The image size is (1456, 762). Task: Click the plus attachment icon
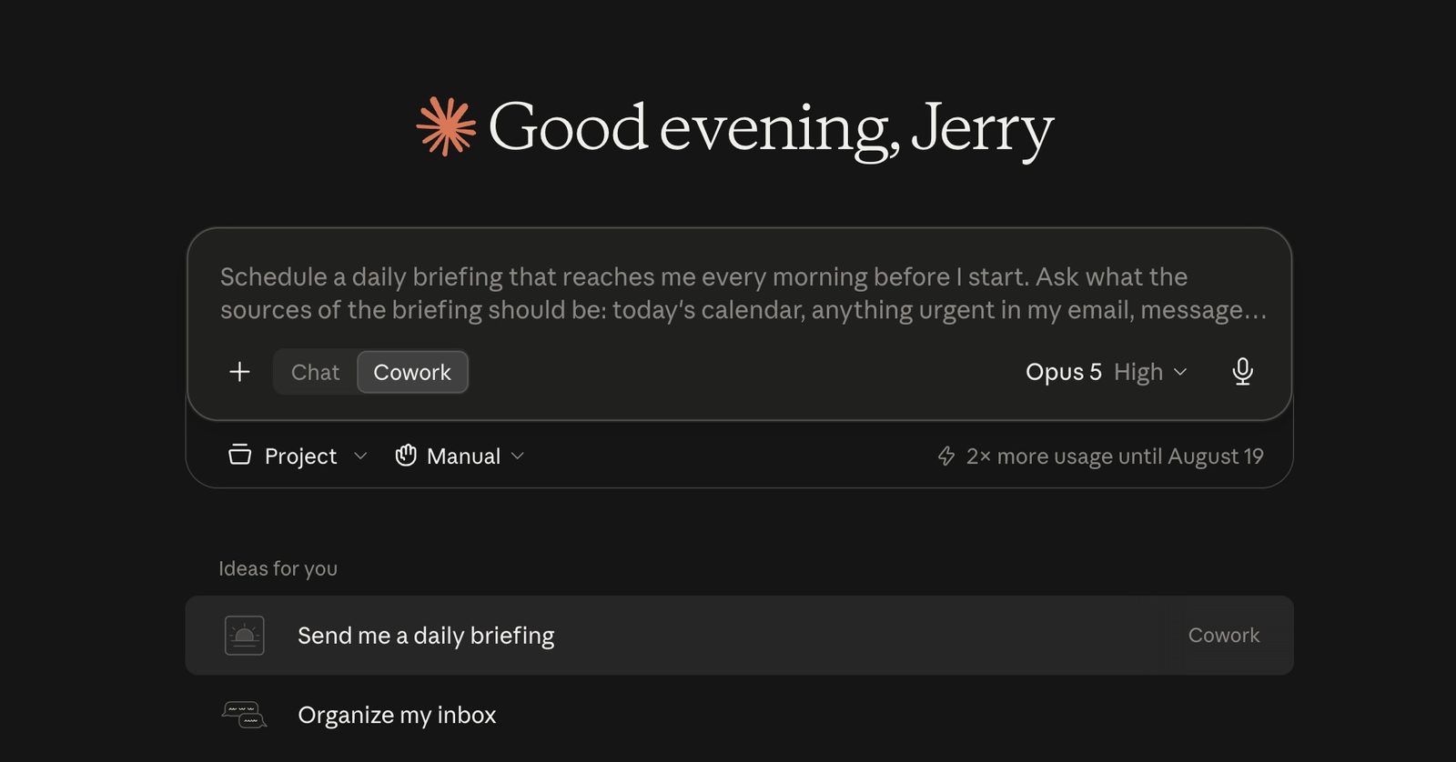pyautogui.click(x=239, y=372)
